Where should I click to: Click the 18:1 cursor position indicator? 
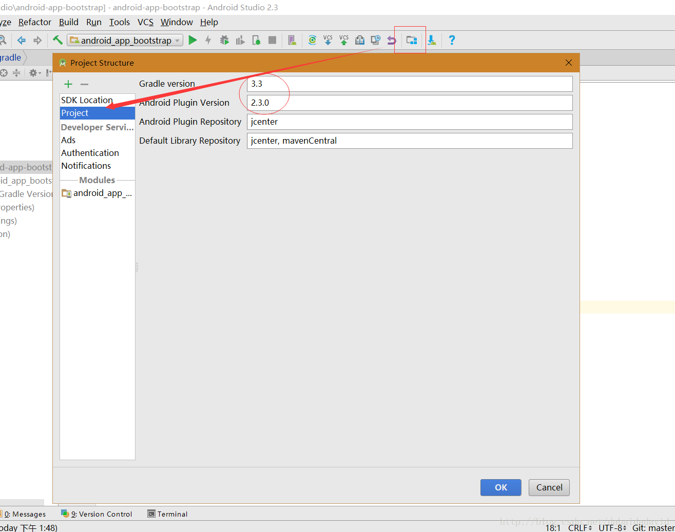coord(553,527)
